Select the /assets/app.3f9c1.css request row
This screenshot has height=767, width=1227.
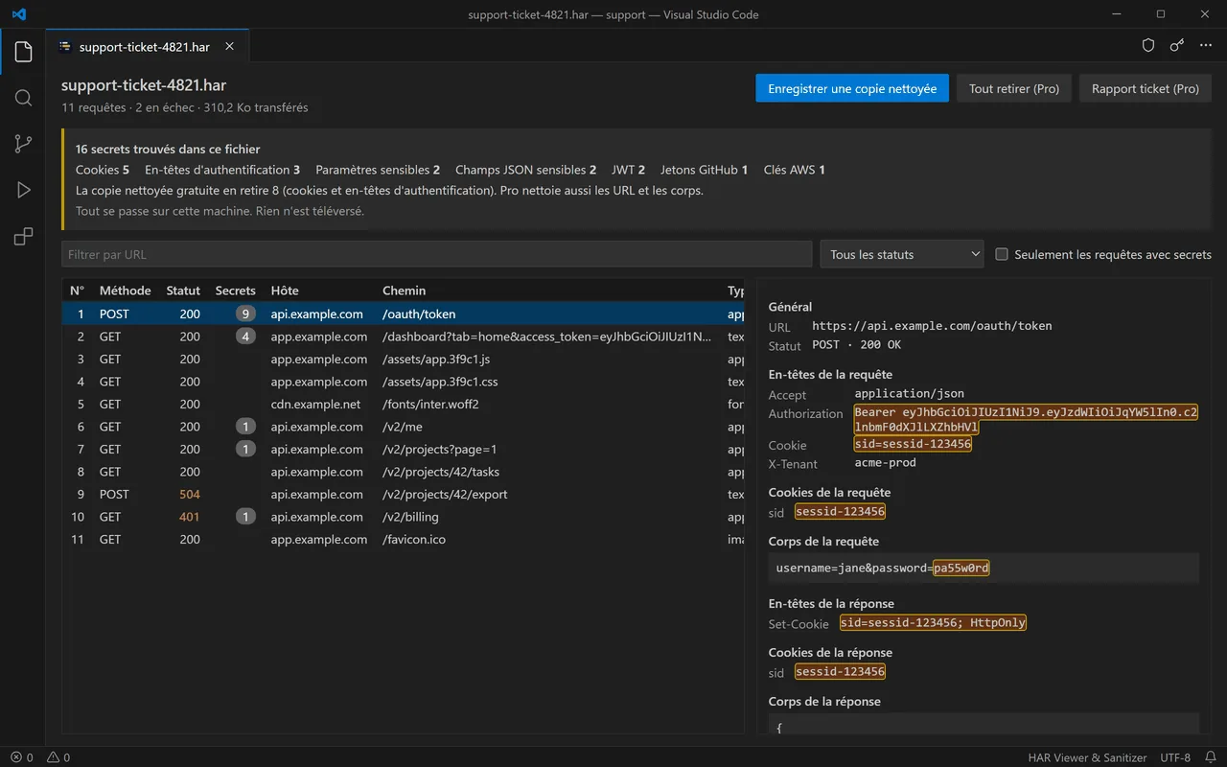[x=403, y=382]
